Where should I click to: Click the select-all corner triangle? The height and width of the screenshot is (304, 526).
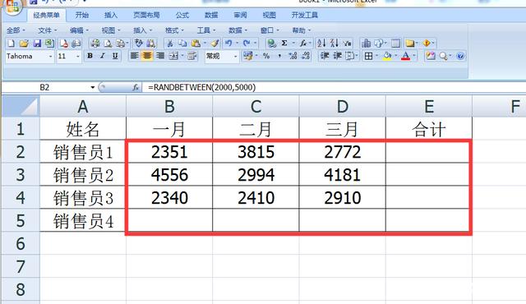tap(21, 107)
